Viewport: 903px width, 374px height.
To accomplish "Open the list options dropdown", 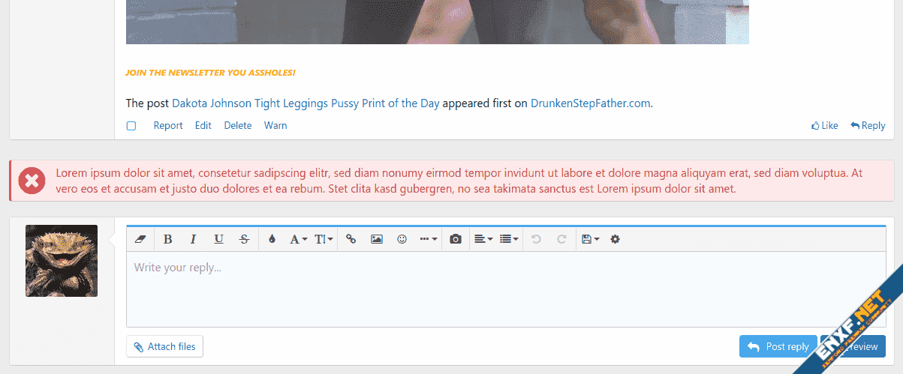I will click(509, 239).
